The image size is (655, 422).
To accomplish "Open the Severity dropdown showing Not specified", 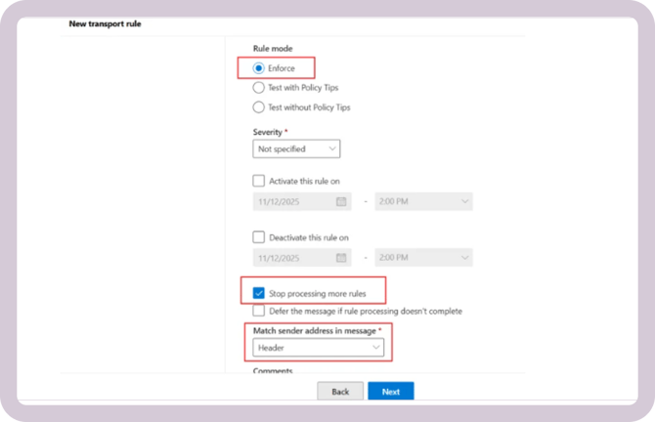I will (x=296, y=148).
